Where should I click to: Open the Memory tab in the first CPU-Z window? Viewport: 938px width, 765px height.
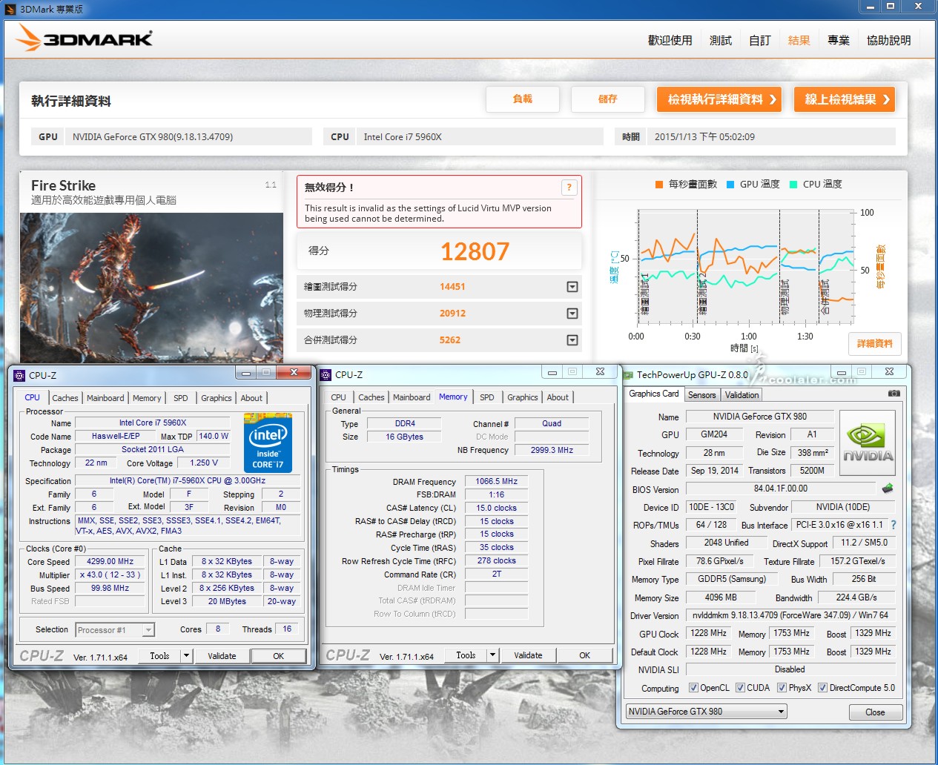(x=147, y=398)
